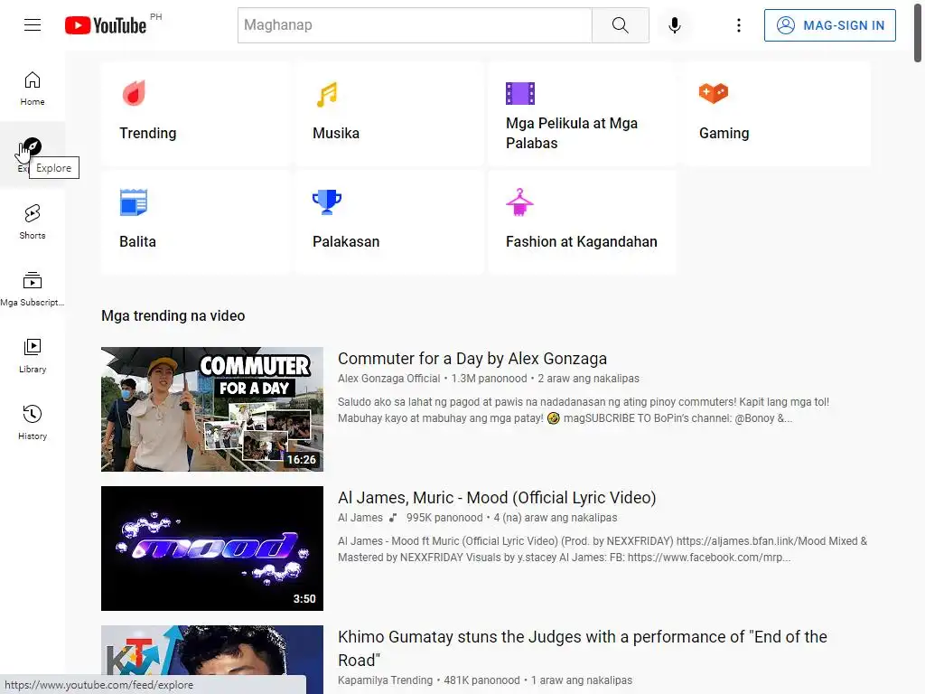Viewport: 925px width, 694px height.
Task: Start voice search with microphone icon
Action: pyautogui.click(x=674, y=25)
